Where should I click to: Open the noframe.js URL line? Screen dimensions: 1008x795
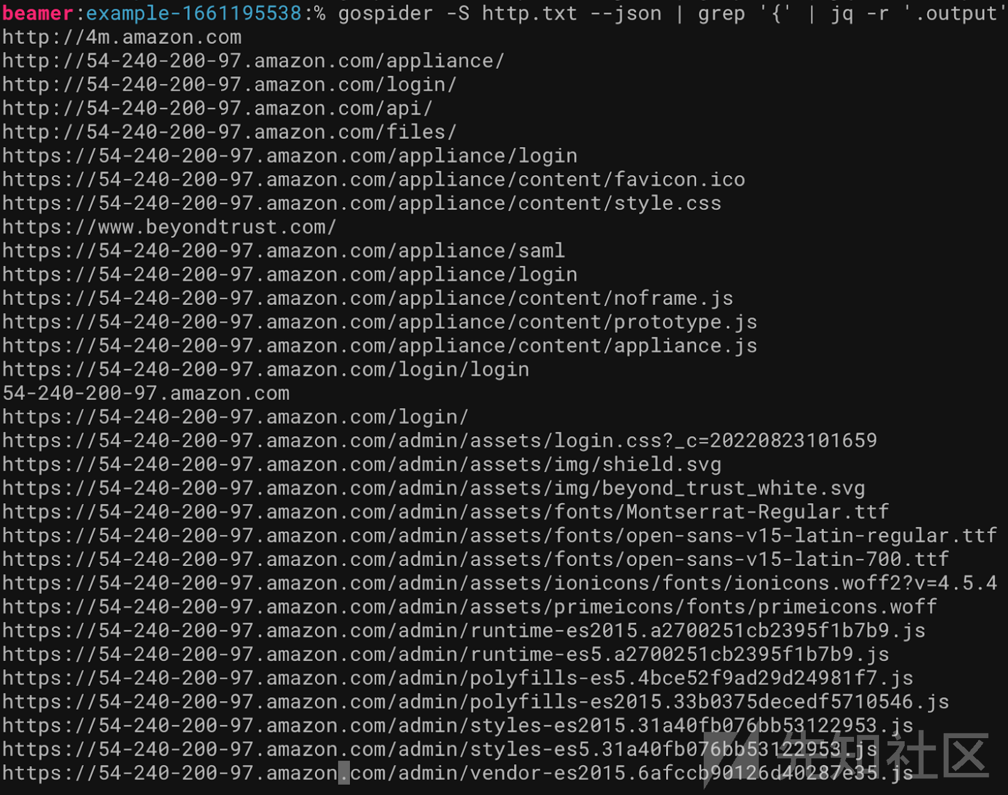coord(368,299)
